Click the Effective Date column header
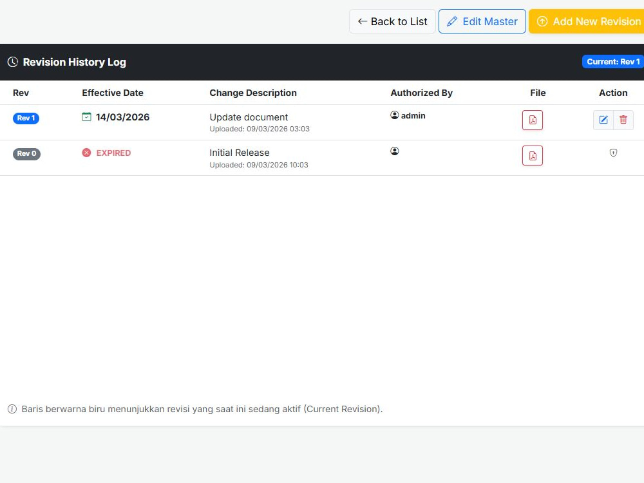 [113, 93]
